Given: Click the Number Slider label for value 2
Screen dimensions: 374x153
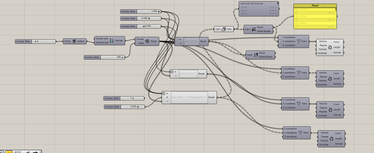Looking at the screenshot, I should (23, 41).
